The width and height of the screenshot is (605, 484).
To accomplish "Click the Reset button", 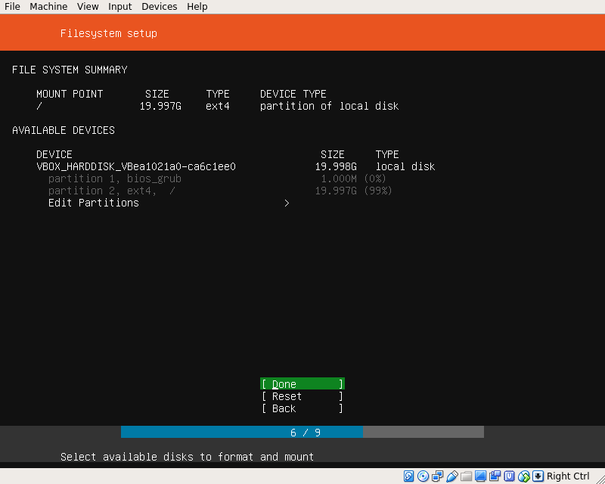I will click(302, 396).
